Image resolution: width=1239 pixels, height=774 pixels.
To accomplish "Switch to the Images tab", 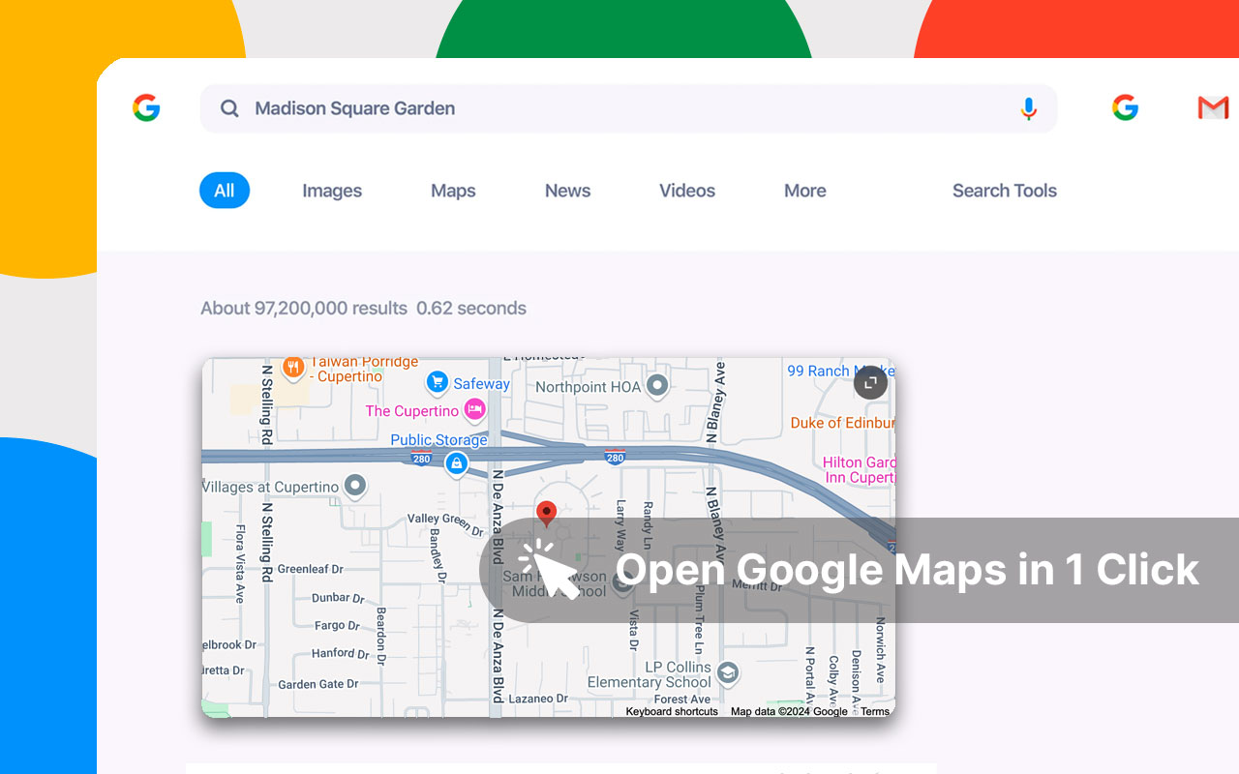I will click(332, 191).
